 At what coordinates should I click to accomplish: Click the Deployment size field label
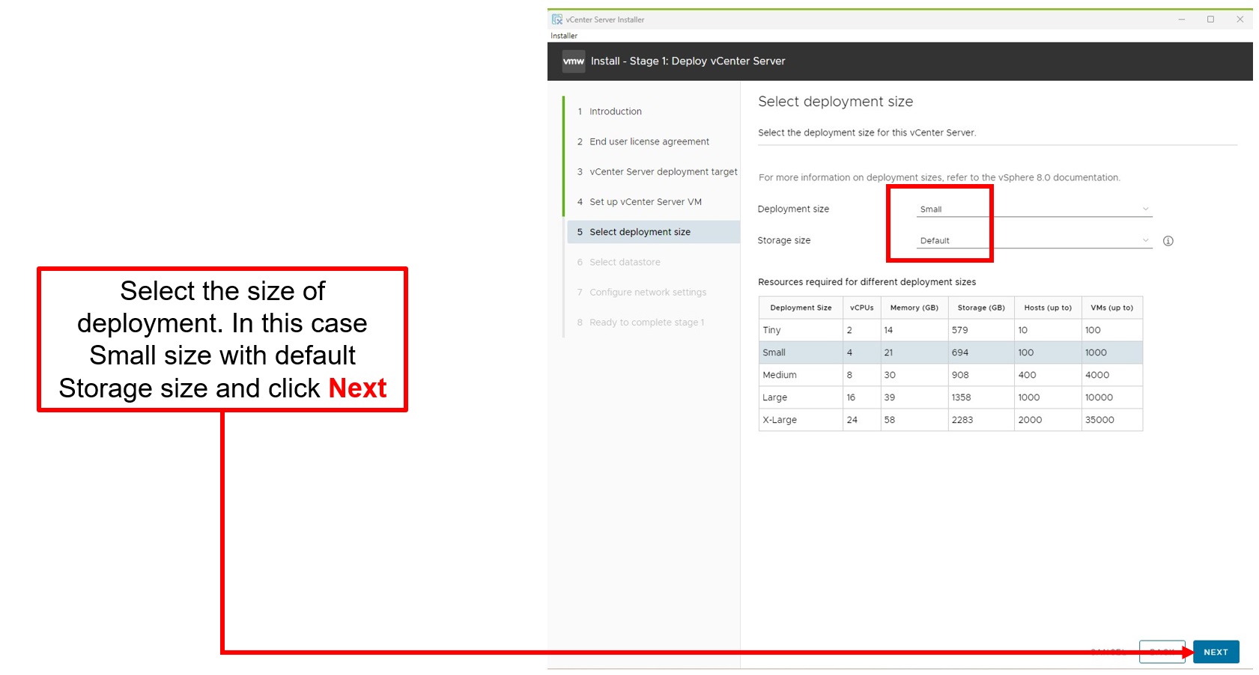pos(793,209)
